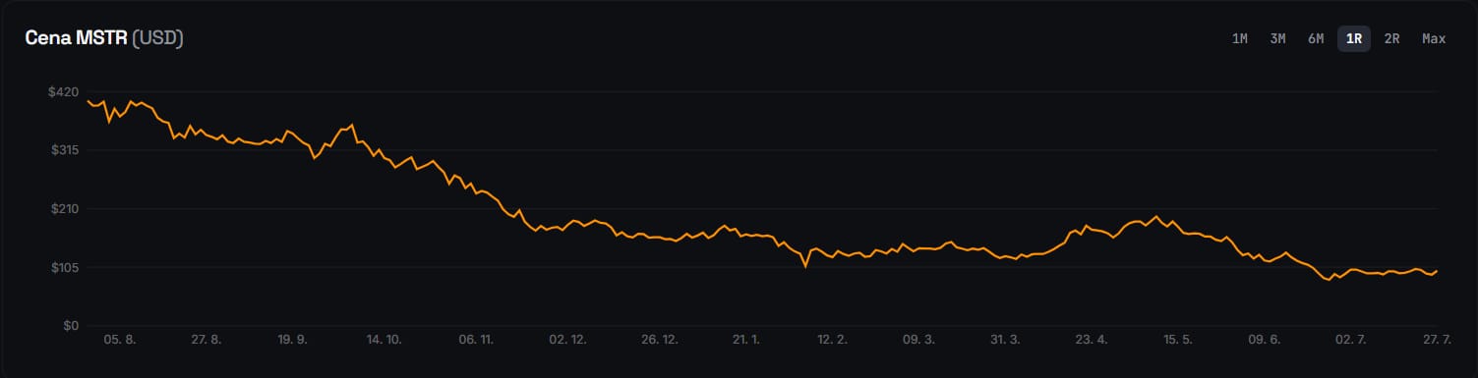Click the 09. 3. date label
The image size is (1478, 378).
918,340
